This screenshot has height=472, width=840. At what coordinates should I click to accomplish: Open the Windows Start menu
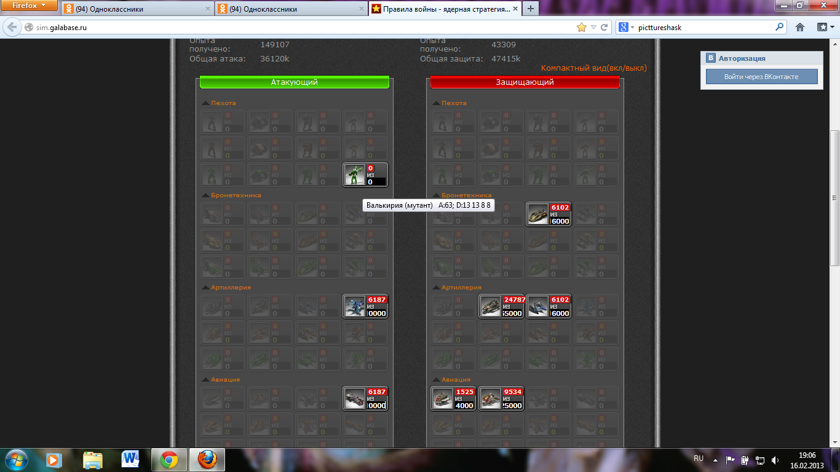tap(15, 460)
